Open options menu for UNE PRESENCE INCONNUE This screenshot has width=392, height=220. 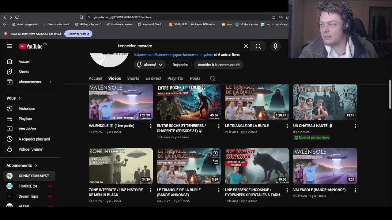click(x=287, y=190)
